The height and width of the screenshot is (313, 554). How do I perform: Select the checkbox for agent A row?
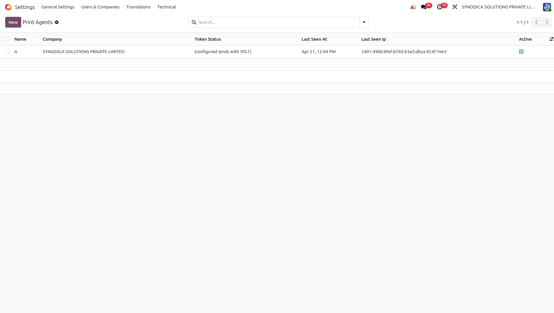coord(8,52)
